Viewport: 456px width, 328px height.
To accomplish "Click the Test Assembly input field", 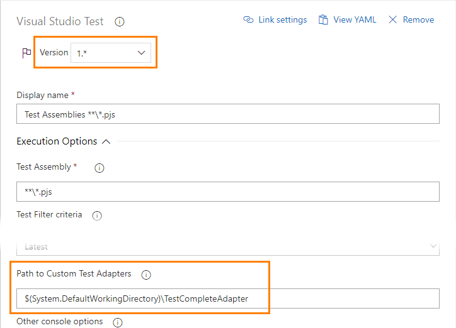I will click(x=228, y=192).
